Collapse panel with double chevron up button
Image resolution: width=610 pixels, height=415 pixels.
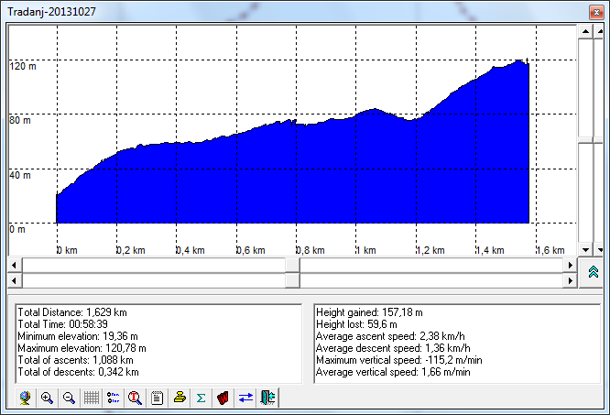593,273
